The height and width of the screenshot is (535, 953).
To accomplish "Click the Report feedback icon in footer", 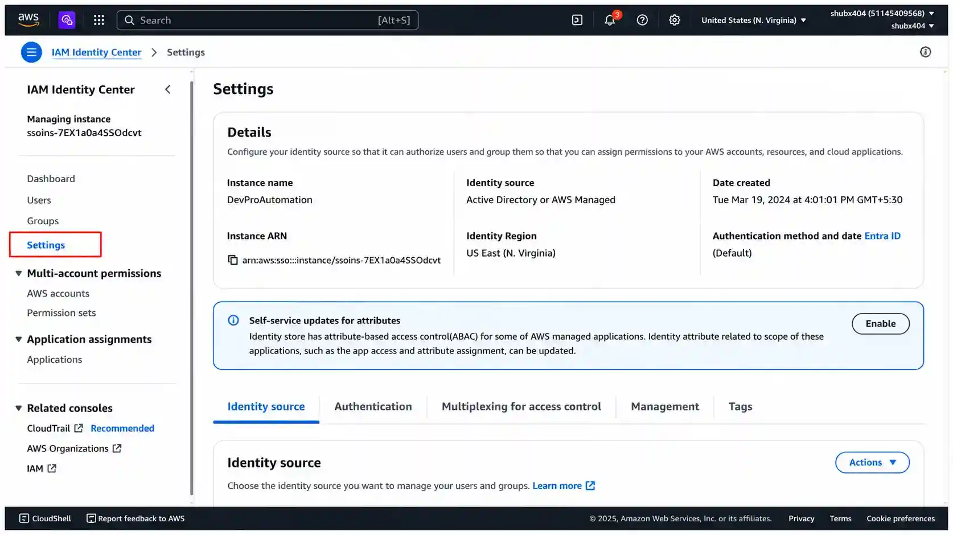I will [x=91, y=518].
